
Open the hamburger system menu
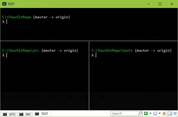(x=175, y=113)
